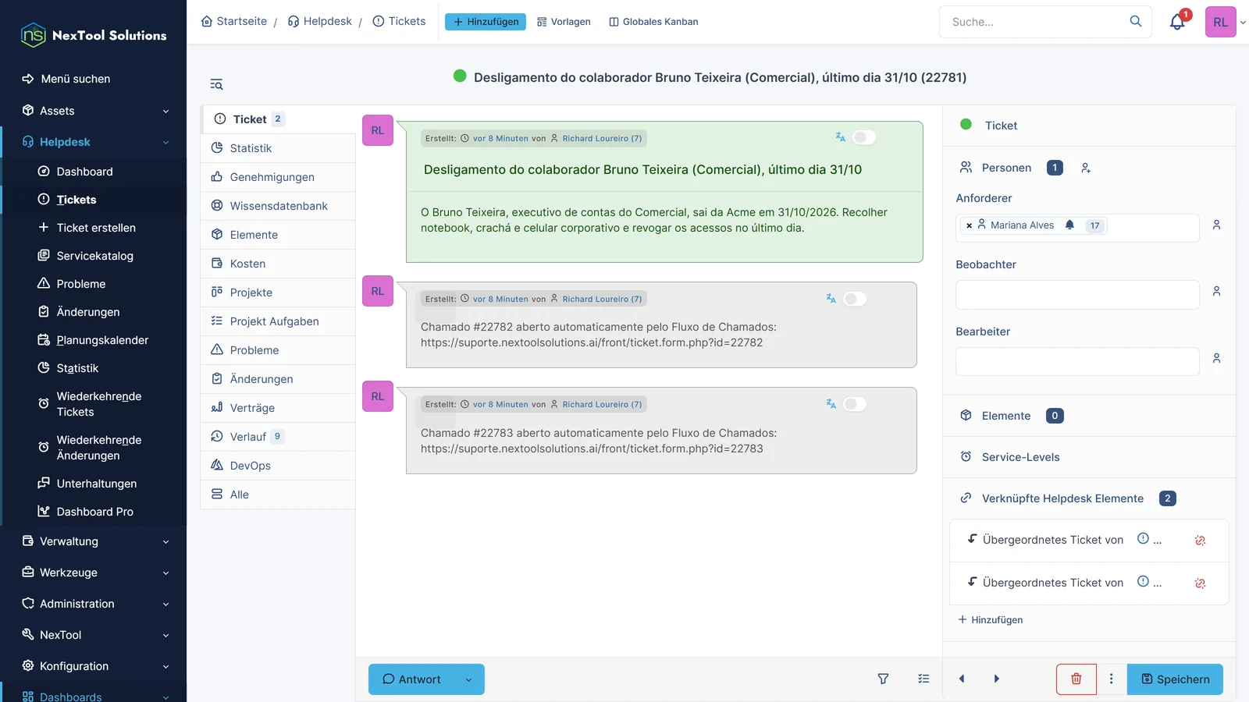The width and height of the screenshot is (1249, 702).
Task: Open Vorlagen in the top bar
Action: 564,22
